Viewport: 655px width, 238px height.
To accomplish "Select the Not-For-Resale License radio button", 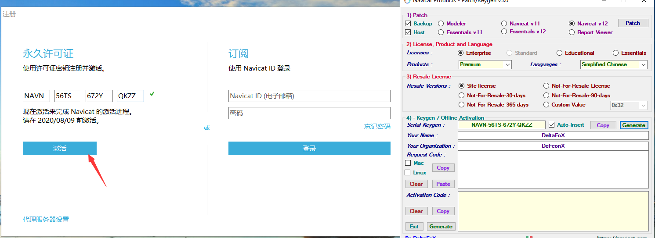I will [546, 86].
